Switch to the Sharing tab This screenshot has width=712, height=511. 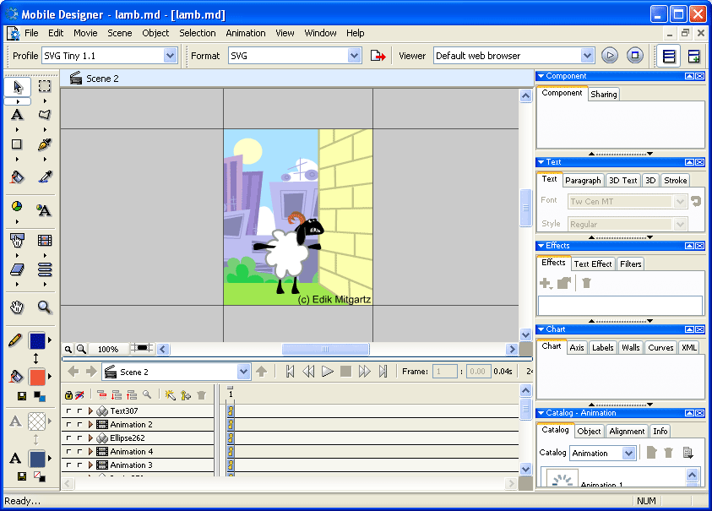604,95
